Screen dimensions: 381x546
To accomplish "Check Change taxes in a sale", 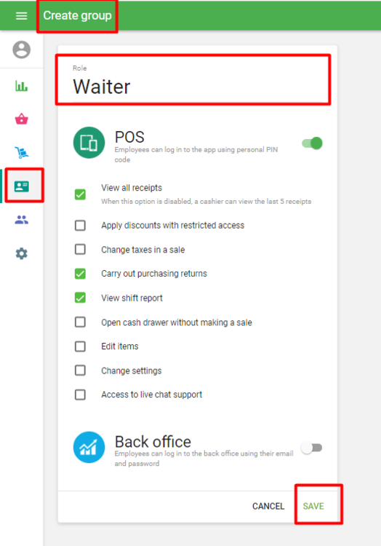I will tap(80, 249).
